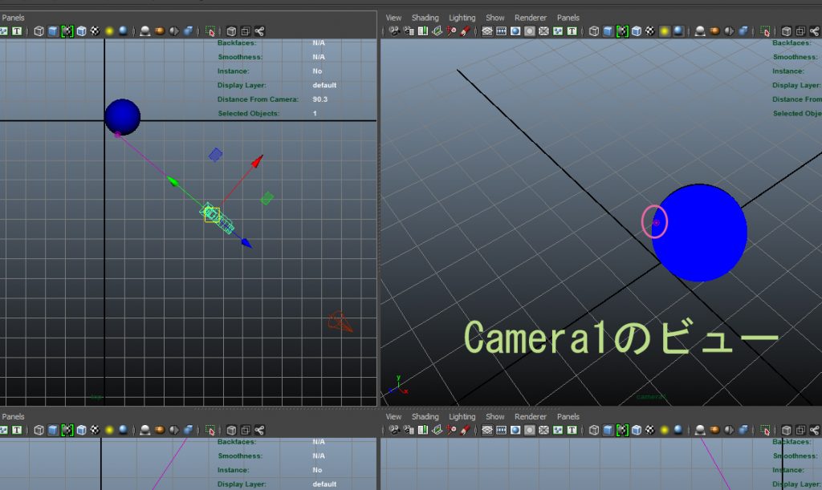The width and height of the screenshot is (822, 490).
Task: Open Renderer menu of bottom-right viewport
Action: coord(531,417)
